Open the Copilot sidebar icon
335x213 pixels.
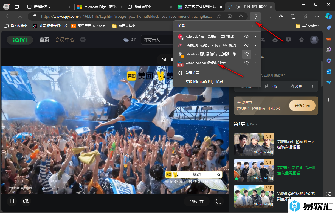(328, 16)
